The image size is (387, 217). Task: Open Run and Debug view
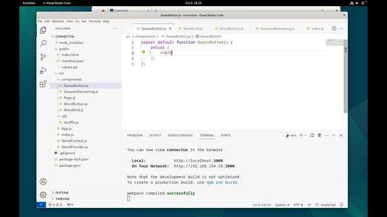43,71
